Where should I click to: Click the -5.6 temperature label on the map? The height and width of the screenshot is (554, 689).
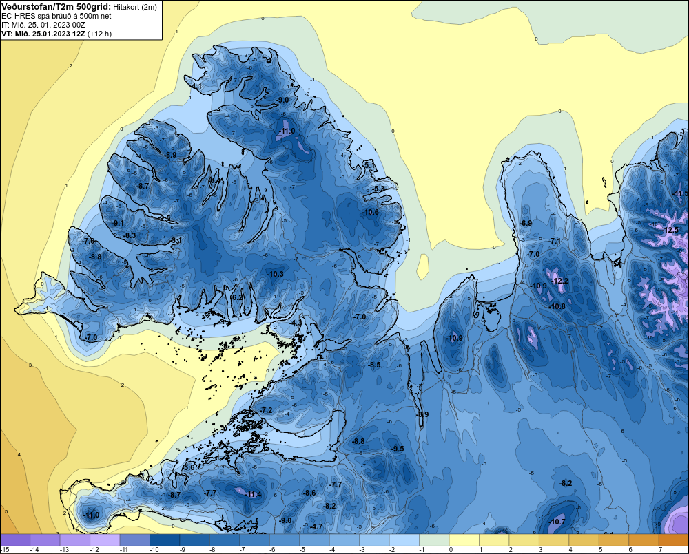(x=188, y=468)
